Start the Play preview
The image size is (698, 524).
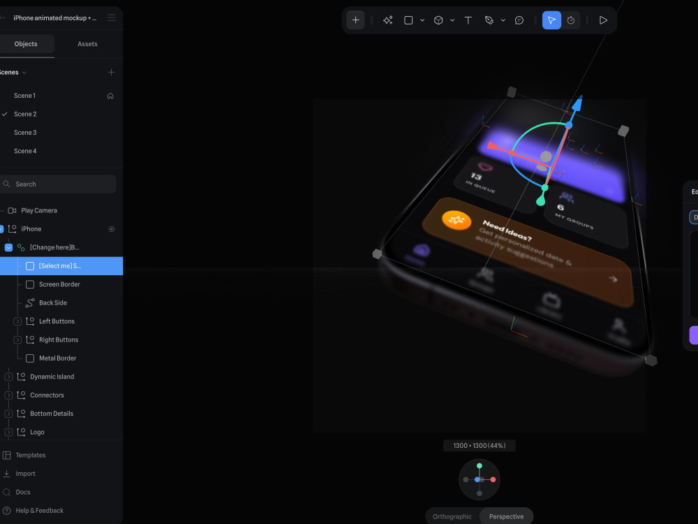(603, 20)
